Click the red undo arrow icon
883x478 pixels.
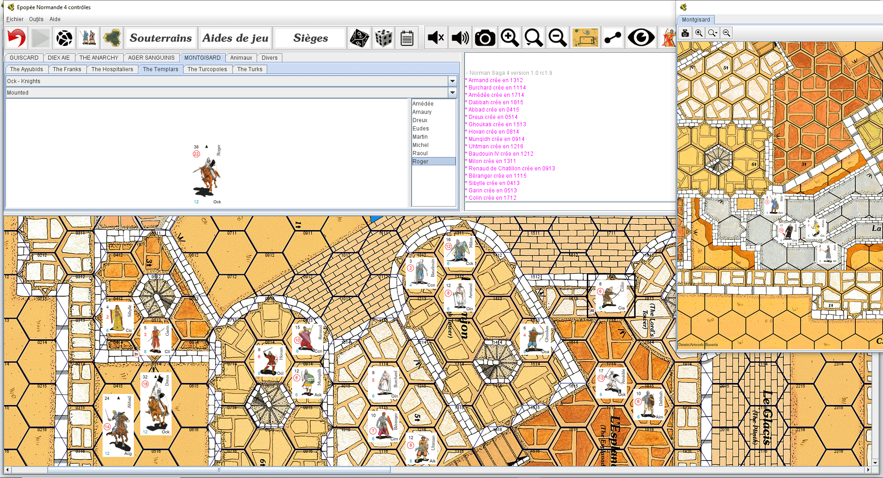17,38
